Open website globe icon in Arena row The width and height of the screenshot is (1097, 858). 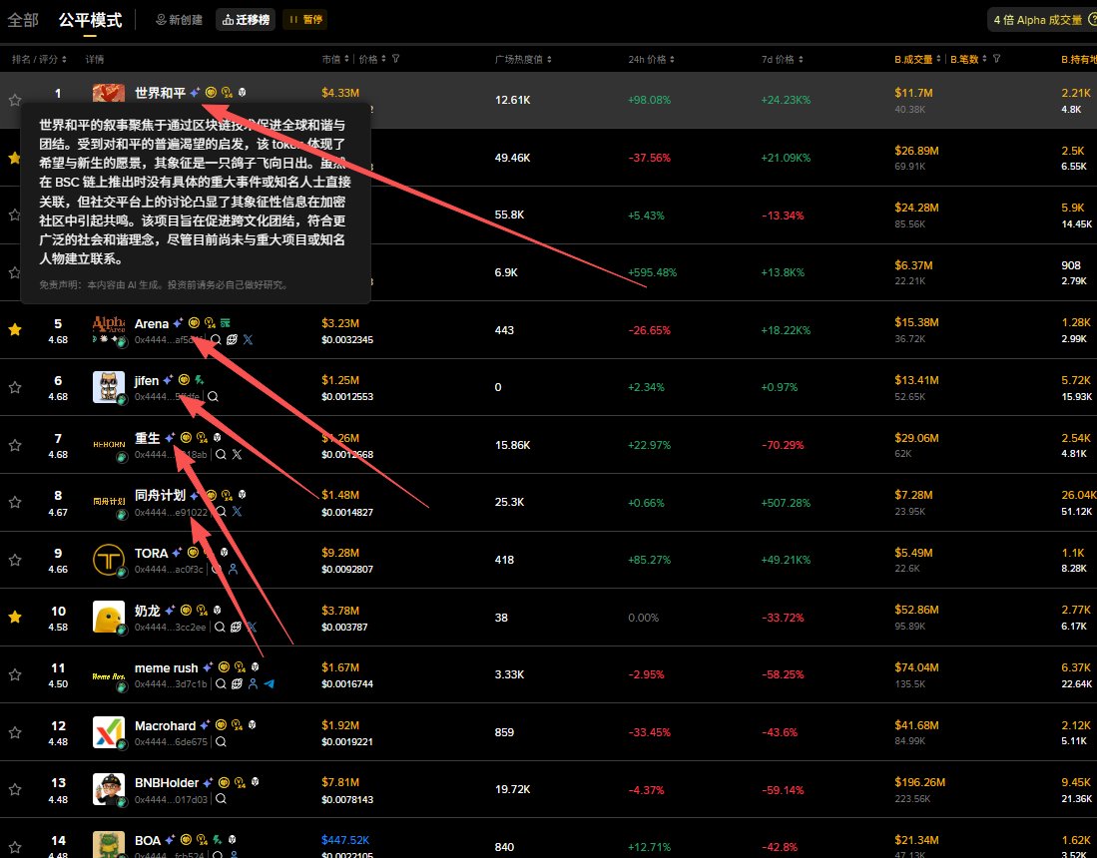[233, 340]
